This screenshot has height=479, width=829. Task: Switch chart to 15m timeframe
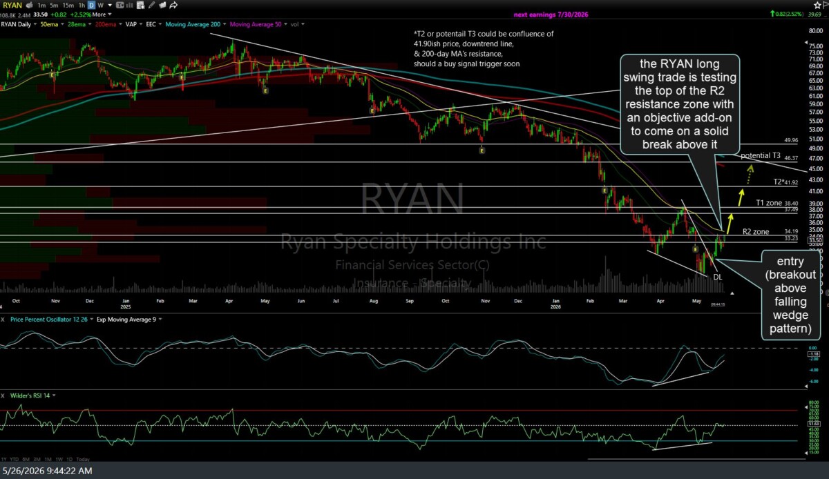coord(68,5)
